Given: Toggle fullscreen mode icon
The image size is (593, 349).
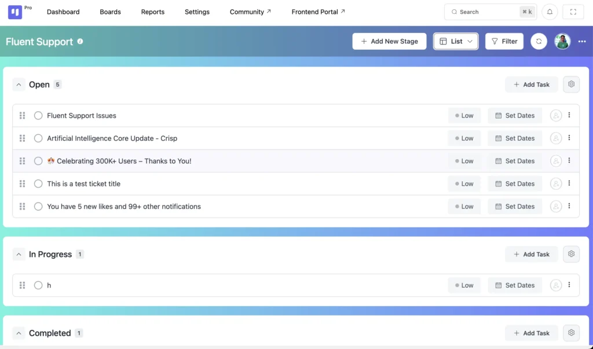Looking at the screenshot, I should [x=573, y=12].
